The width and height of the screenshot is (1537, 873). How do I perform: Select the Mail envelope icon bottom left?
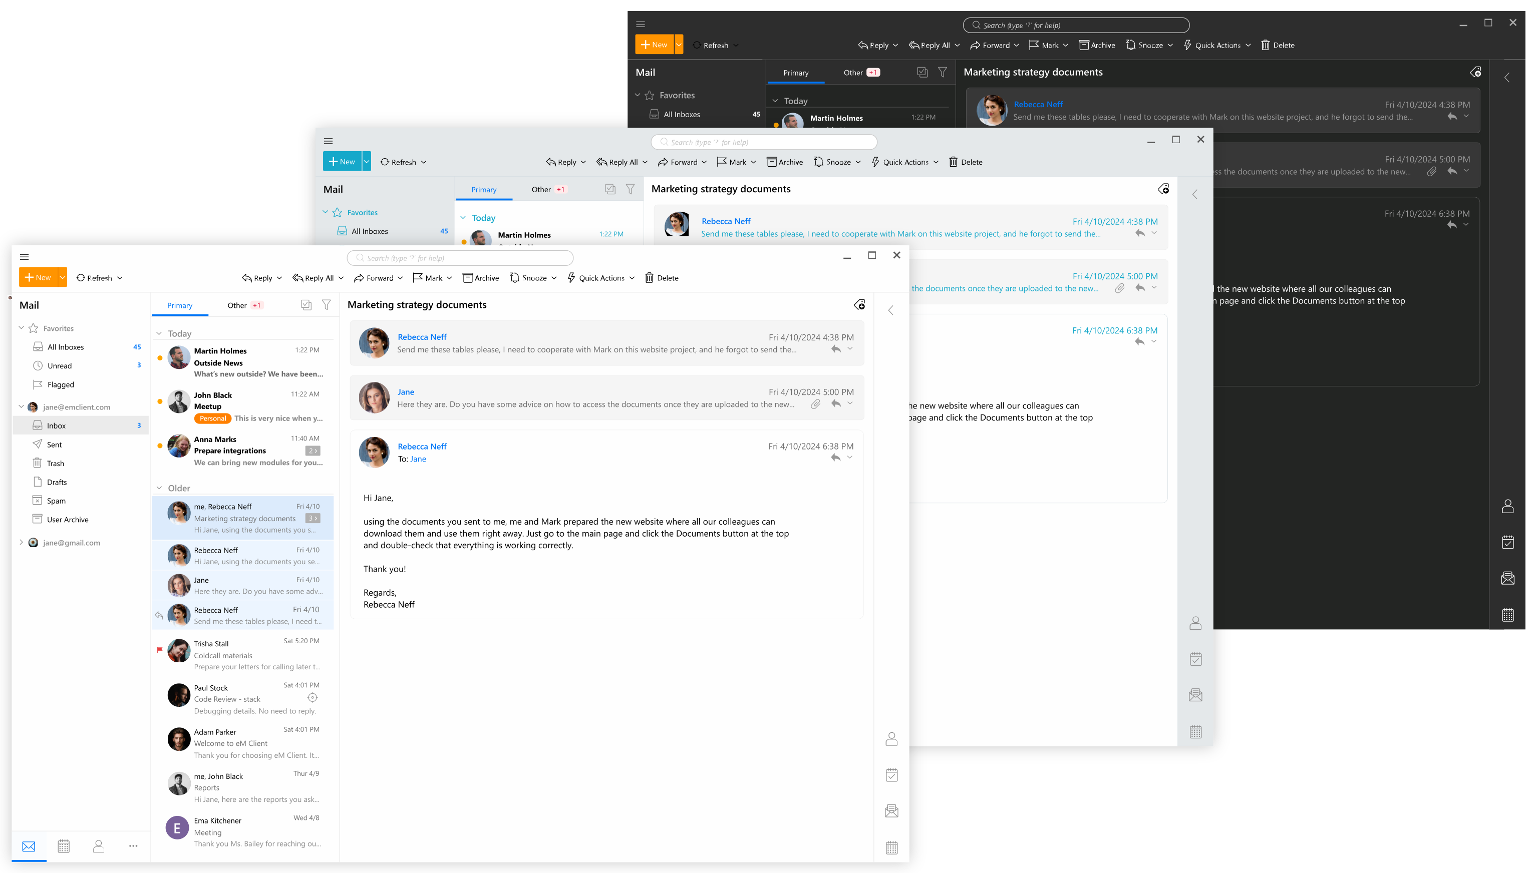click(28, 846)
